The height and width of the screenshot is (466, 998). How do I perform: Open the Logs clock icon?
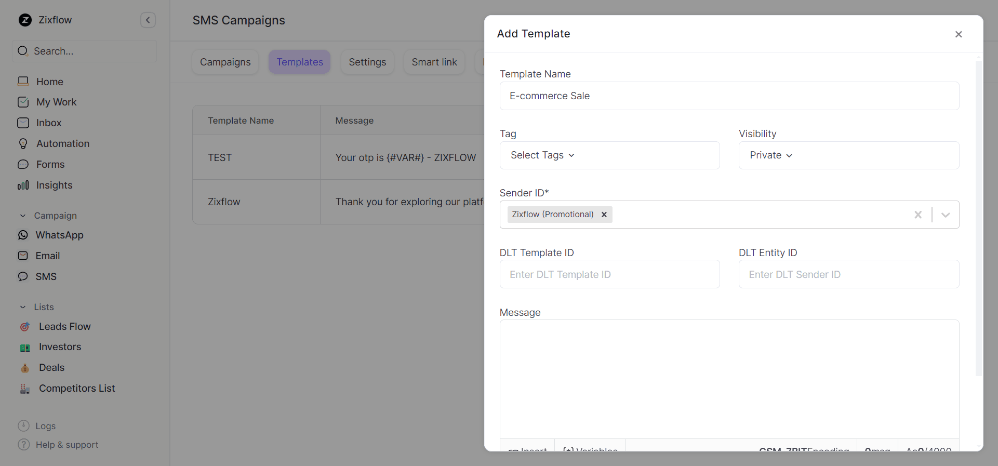click(x=23, y=426)
